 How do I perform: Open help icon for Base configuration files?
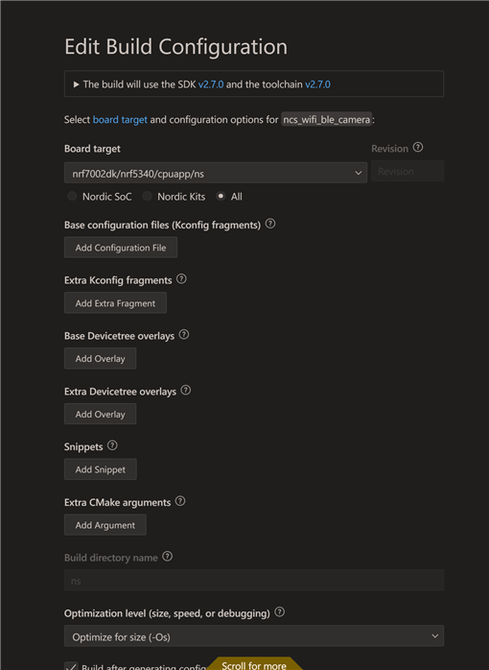[270, 224]
